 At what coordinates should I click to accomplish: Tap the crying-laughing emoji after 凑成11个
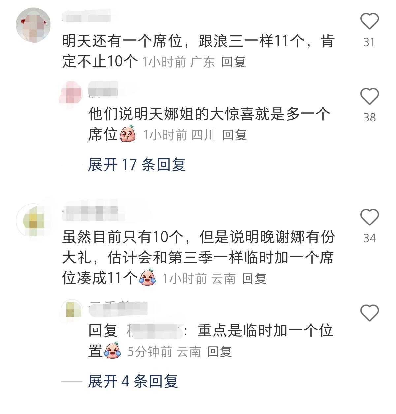148,278
